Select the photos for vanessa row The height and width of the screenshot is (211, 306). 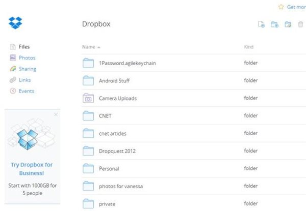(120, 186)
